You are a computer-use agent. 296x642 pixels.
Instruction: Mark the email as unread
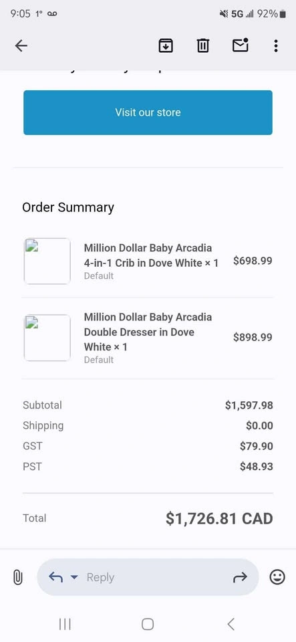click(x=241, y=45)
